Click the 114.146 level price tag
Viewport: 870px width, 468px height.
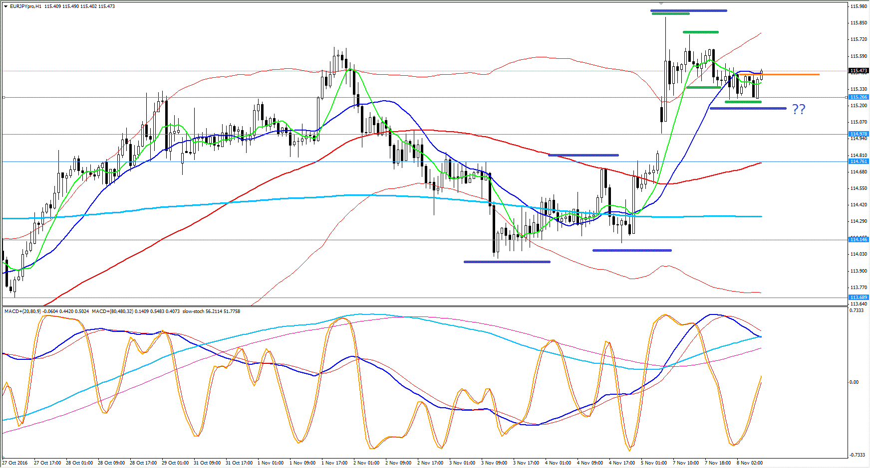pyautogui.click(x=859, y=240)
